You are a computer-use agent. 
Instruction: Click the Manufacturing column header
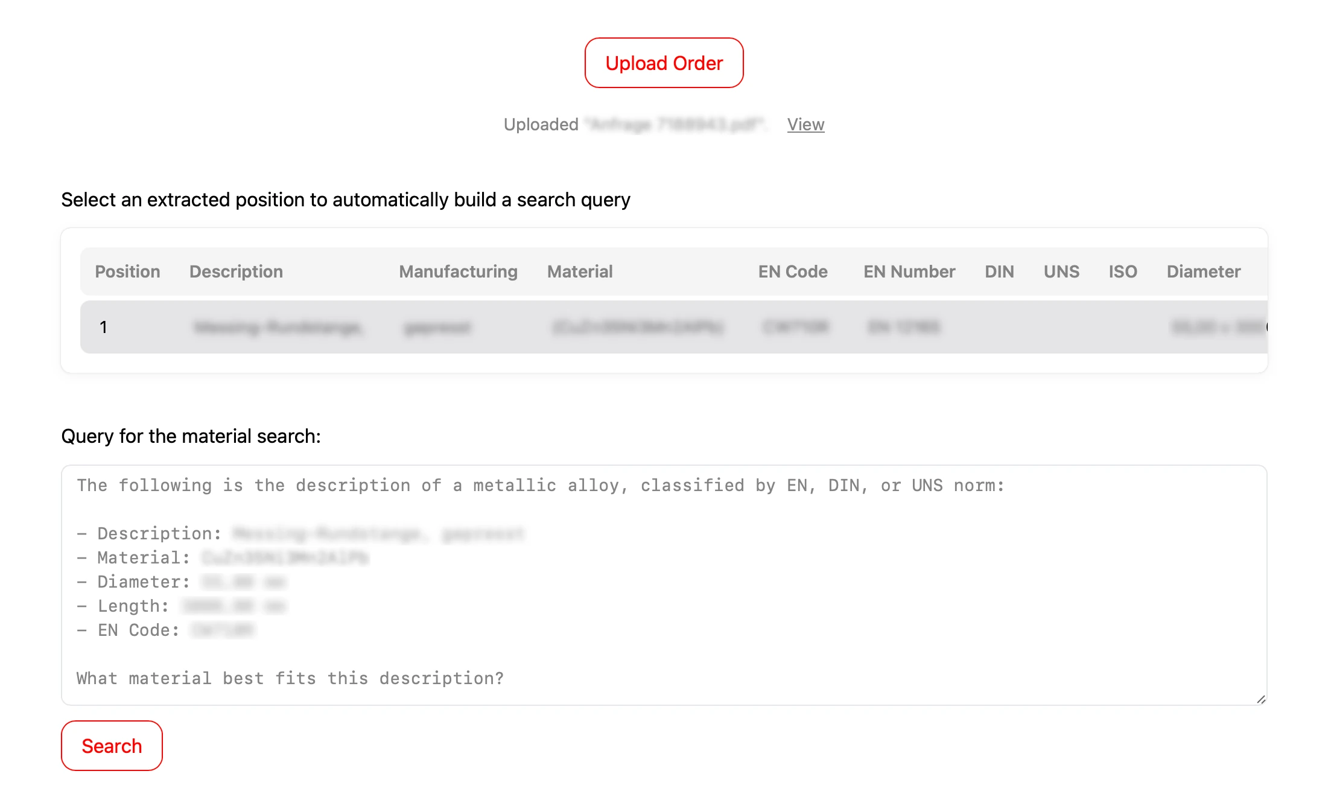[x=457, y=271]
